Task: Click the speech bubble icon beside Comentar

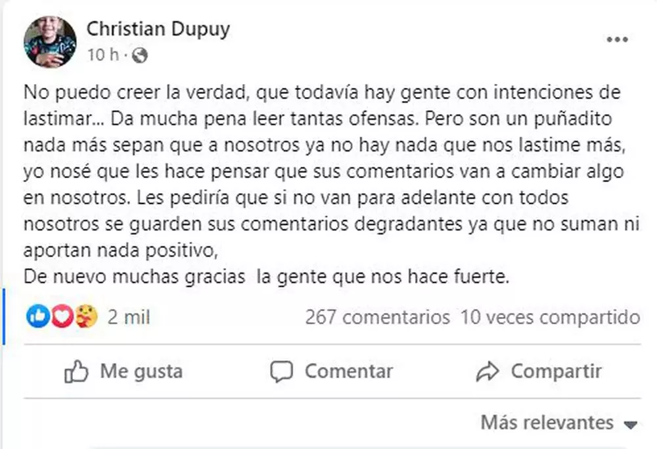Action: click(282, 372)
